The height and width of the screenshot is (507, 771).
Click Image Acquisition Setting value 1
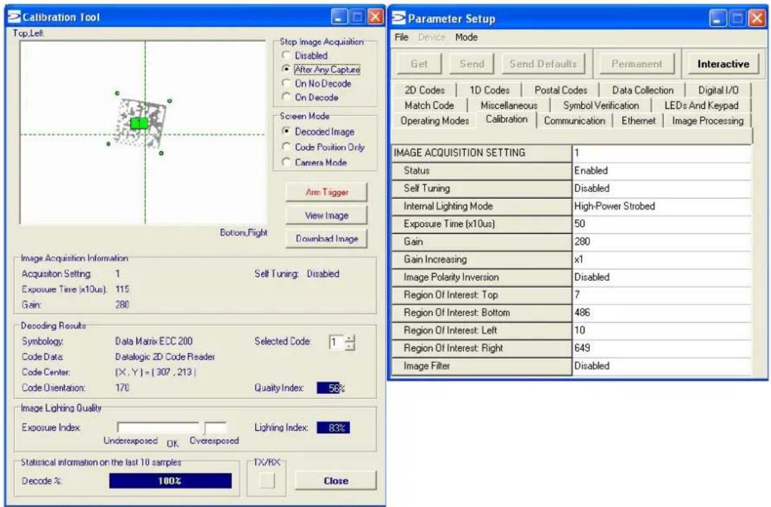[662, 153]
